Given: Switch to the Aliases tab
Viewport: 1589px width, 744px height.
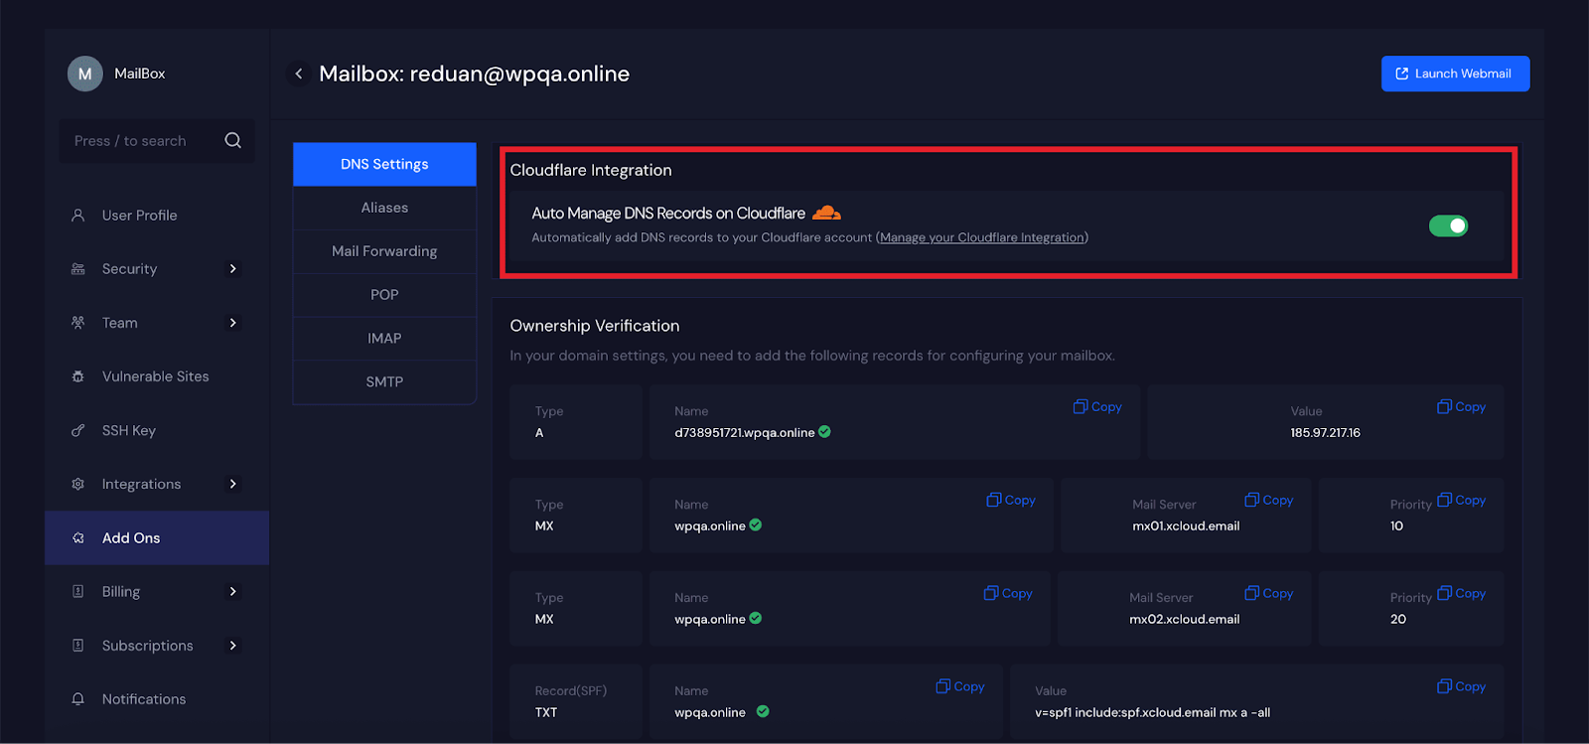Looking at the screenshot, I should [x=384, y=208].
